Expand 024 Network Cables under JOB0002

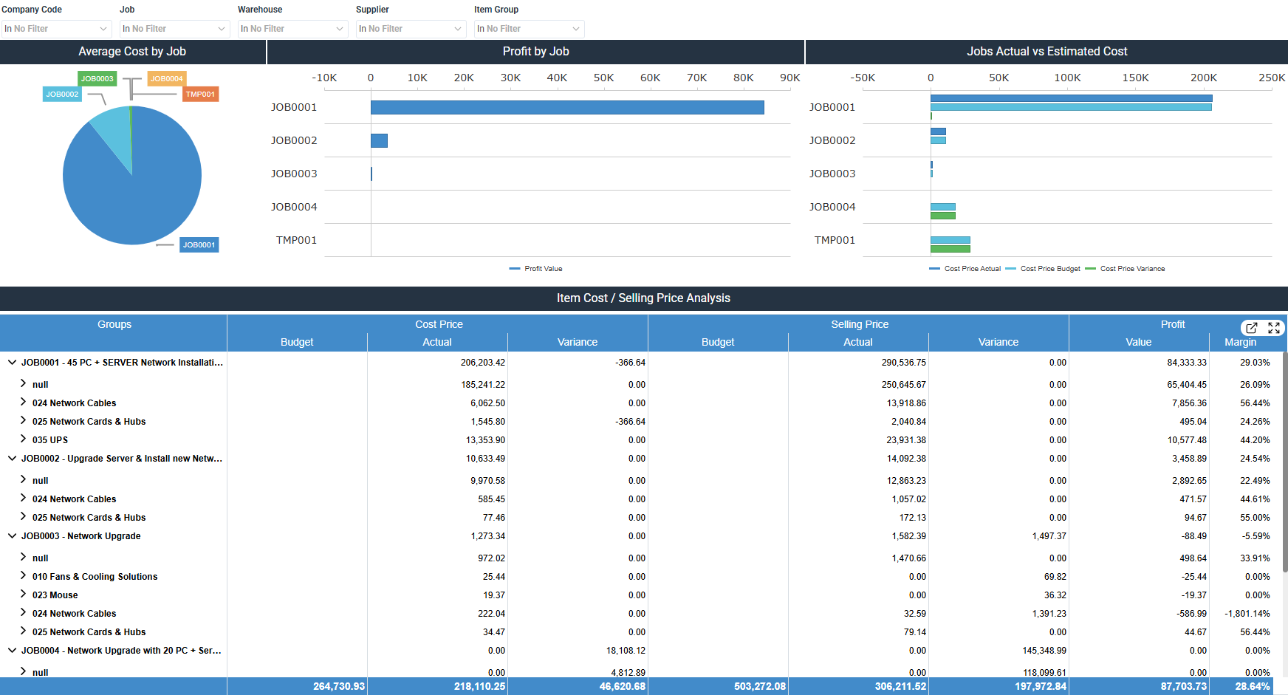23,499
